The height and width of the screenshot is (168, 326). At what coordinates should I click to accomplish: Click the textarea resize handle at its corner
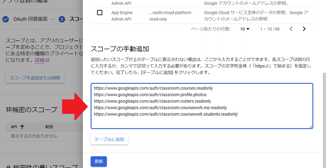(x=311, y=127)
